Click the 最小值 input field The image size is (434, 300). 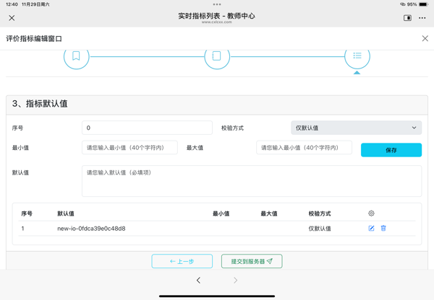pyautogui.click(x=129, y=148)
